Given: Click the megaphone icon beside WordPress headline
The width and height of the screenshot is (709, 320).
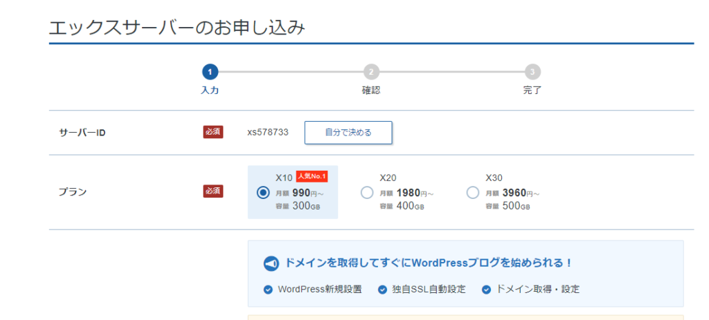Looking at the screenshot, I should [271, 263].
